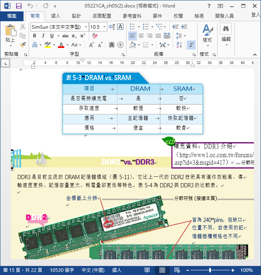Apply subscript formatting
This screenshot has width=261, height=275.
click(74, 36)
